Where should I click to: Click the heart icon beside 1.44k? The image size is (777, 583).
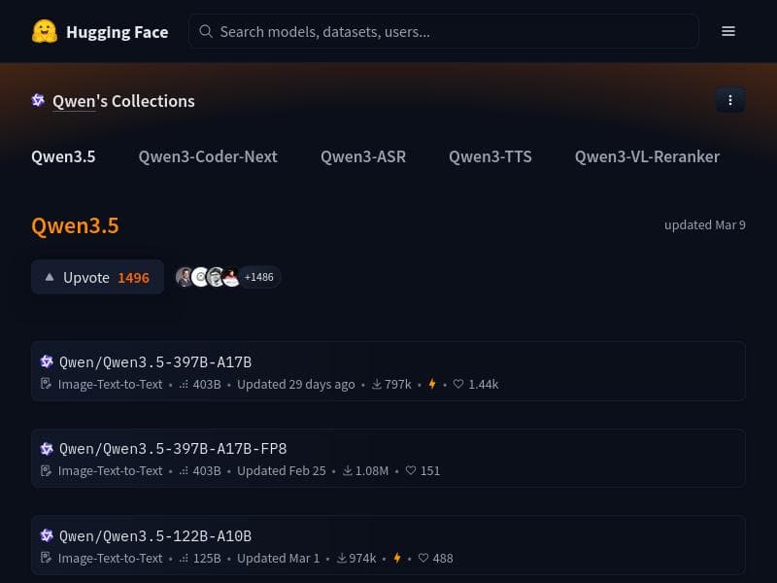pos(458,384)
